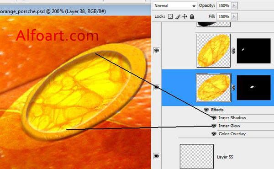The width and height of the screenshot is (274, 169).
Task: Click the link icon on upper layer
Action: pyautogui.click(x=233, y=51)
